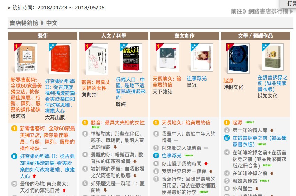Viewport: 296px width, 196px height.
Task: Click the 觀音 book cover image
Action: pos(97,59)
